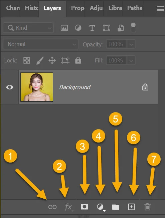Create a new layer

click(x=131, y=207)
